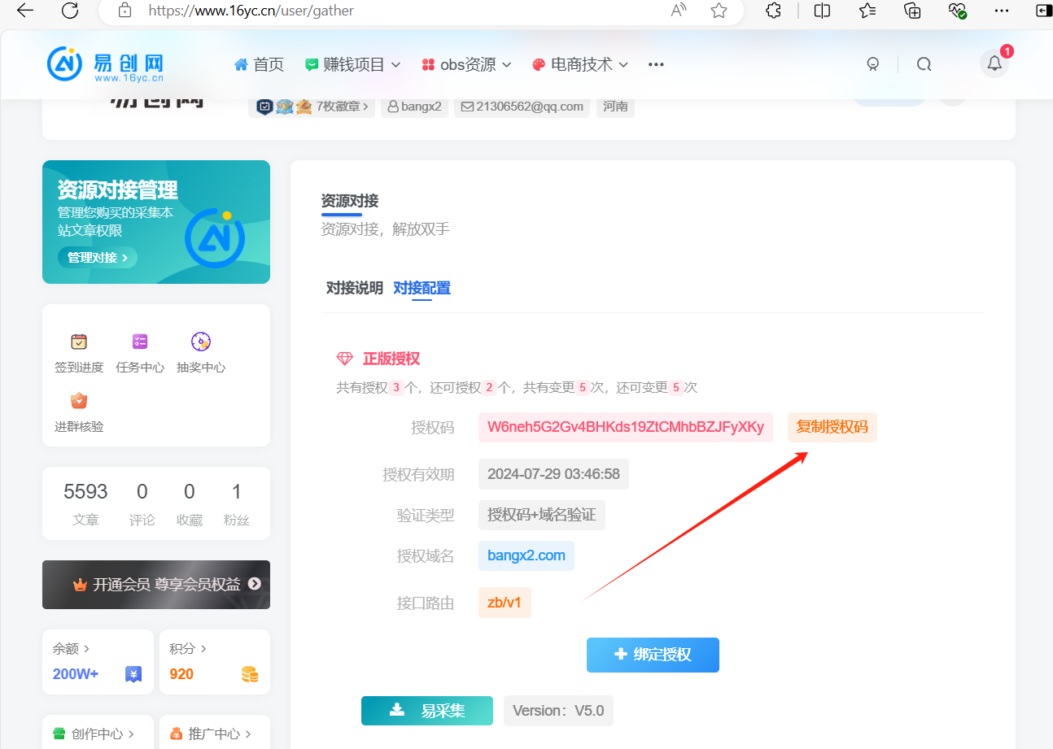Reload the page with the refresh icon

[x=70, y=11]
